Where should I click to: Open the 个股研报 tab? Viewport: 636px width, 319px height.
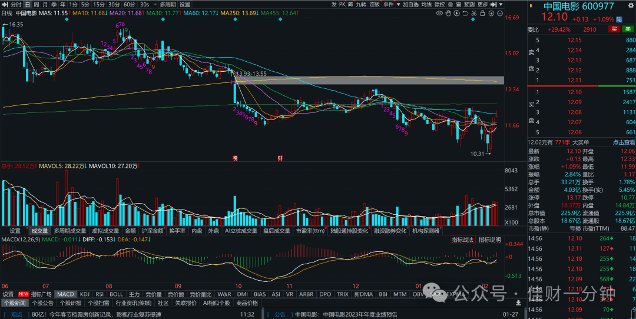[x=70, y=303]
